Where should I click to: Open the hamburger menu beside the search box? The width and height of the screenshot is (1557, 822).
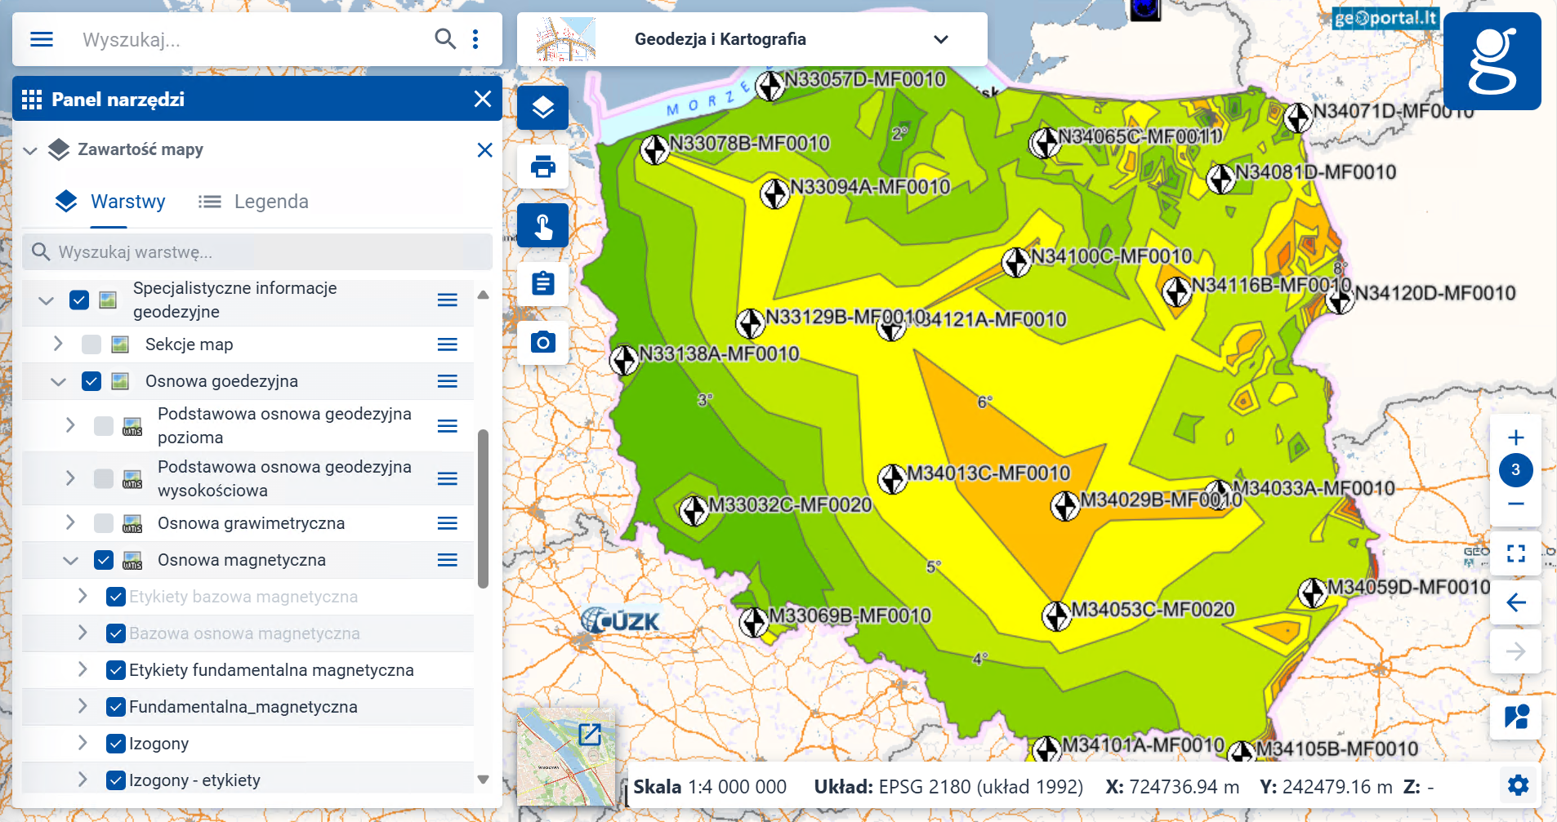coord(41,38)
